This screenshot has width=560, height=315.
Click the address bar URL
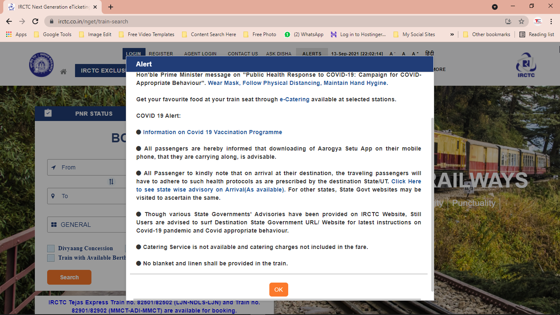(x=93, y=21)
